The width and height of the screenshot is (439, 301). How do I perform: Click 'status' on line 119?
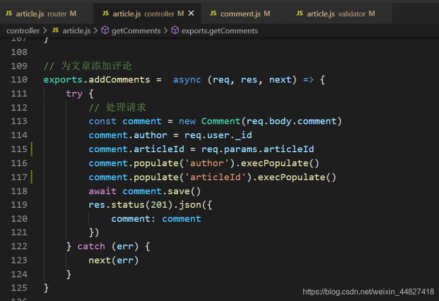pyautogui.click(x=128, y=205)
